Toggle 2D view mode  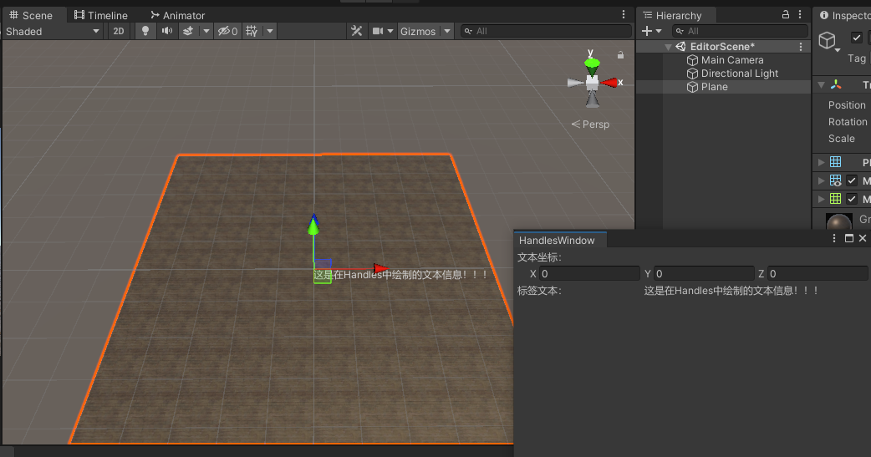pyautogui.click(x=119, y=31)
